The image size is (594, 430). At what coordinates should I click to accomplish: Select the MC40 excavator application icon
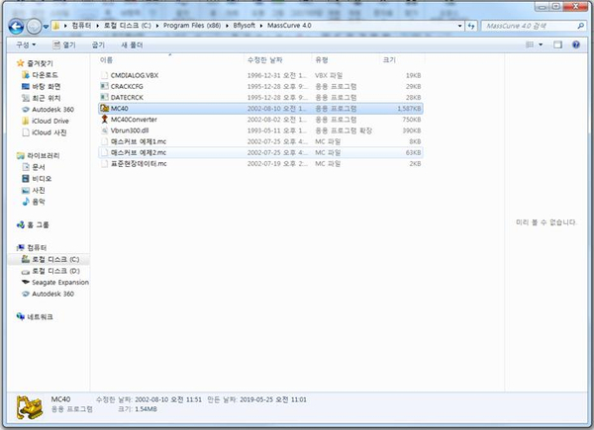(x=105, y=108)
